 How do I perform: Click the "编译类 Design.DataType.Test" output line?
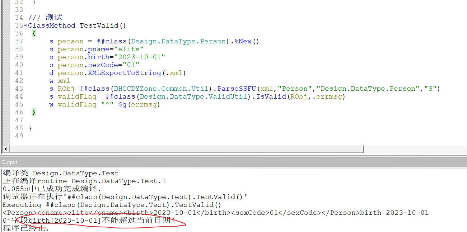click(x=60, y=173)
